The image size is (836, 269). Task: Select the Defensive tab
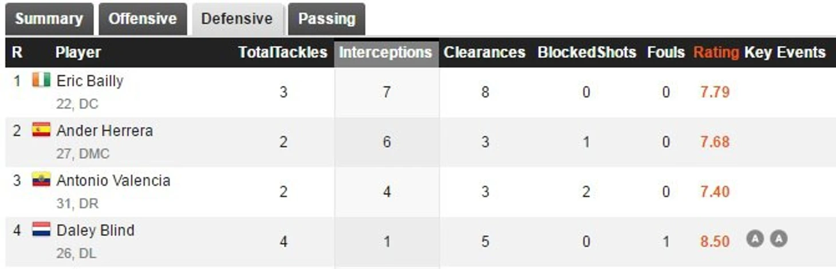pyautogui.click(x=237, y=19)
